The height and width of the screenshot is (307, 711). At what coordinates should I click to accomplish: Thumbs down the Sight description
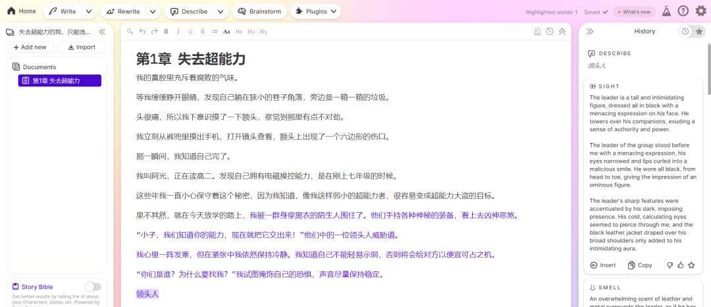tap(670, 265)
